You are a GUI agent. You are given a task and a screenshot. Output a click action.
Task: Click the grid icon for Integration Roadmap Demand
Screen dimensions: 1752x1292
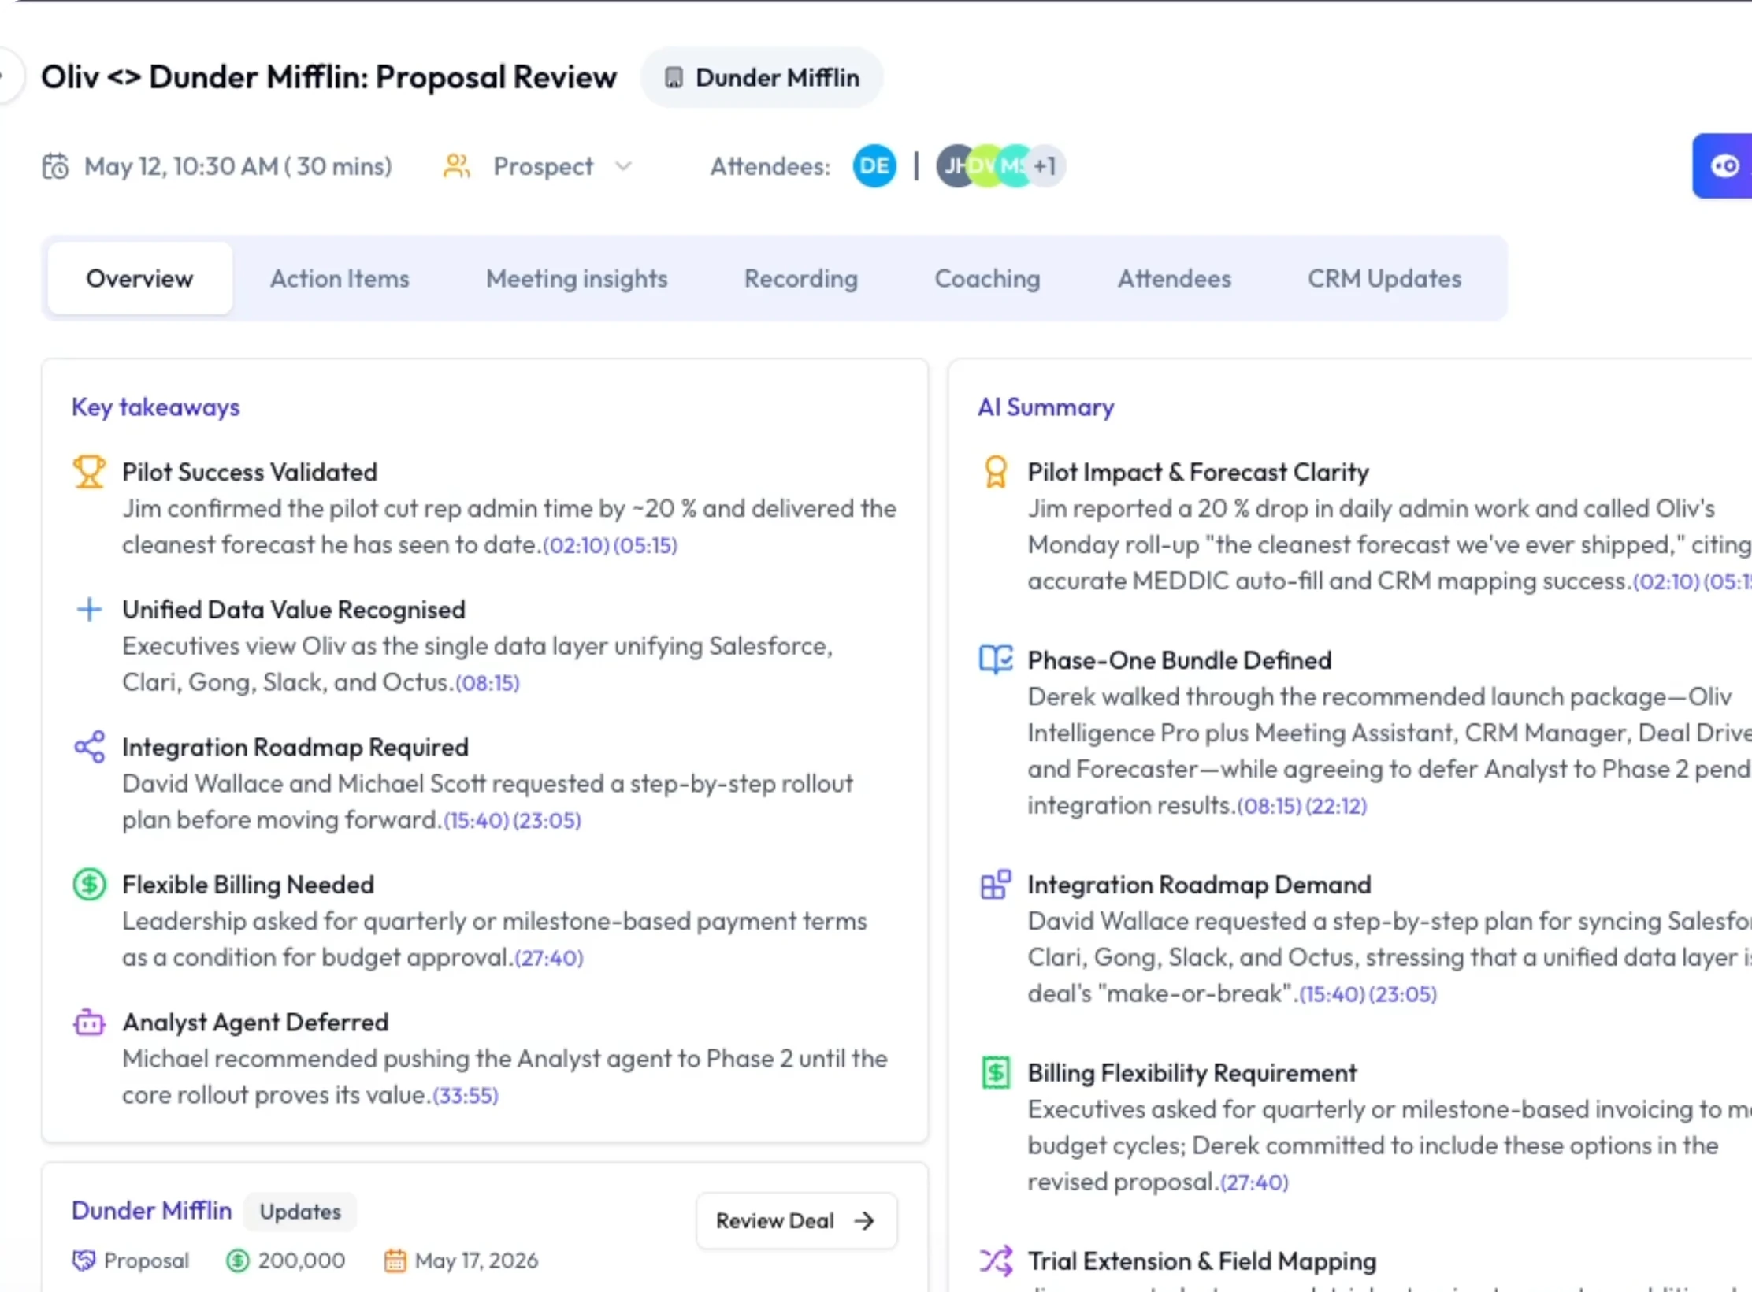(996, 884)
